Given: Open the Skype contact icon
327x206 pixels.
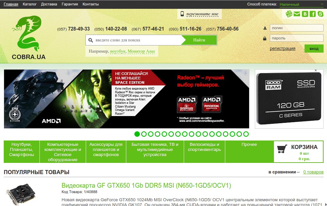Looking at the screenshot, I should (321, 14).
